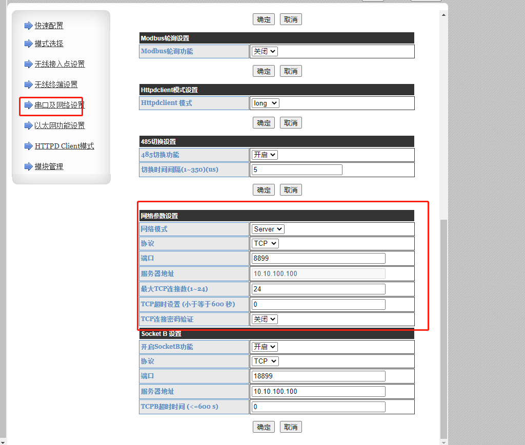The height and width of the screenshot is (445, 525).
Task: Open the 485切换功能 dropdown
Action: tap(265, 155)
